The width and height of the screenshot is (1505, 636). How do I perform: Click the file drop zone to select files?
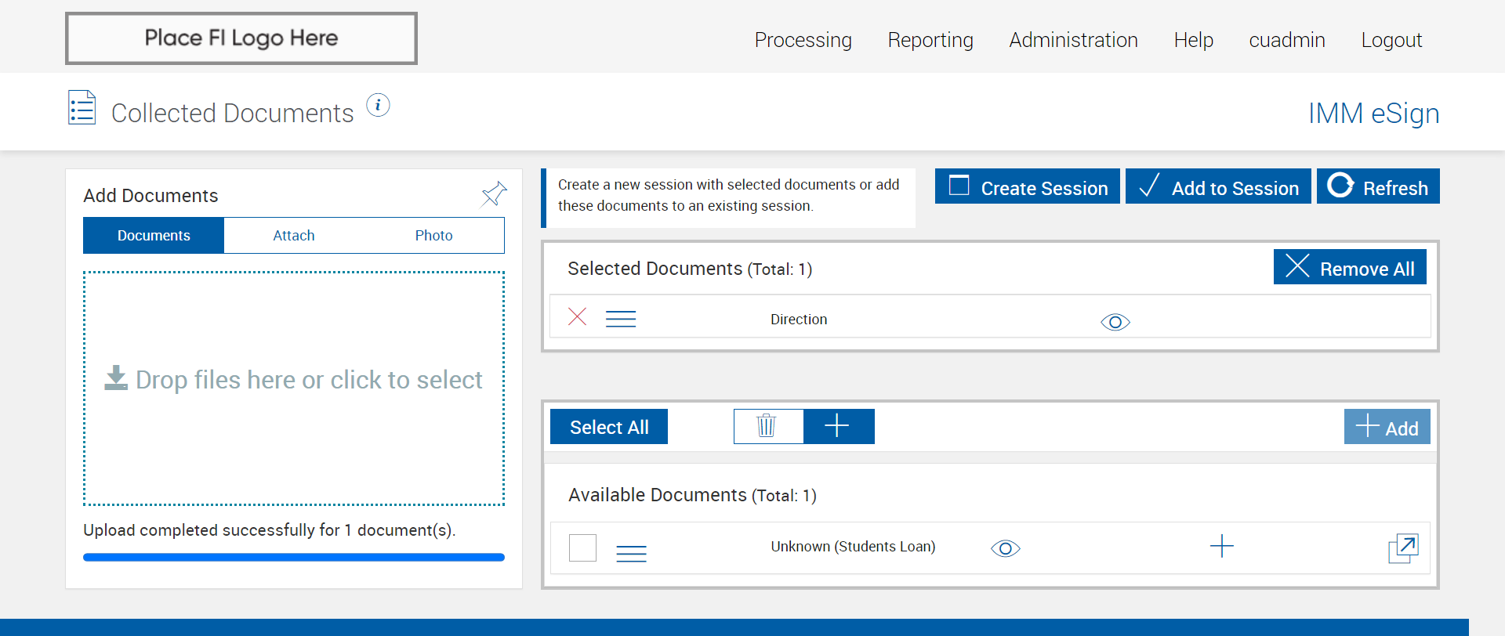[x=294, y=388]
